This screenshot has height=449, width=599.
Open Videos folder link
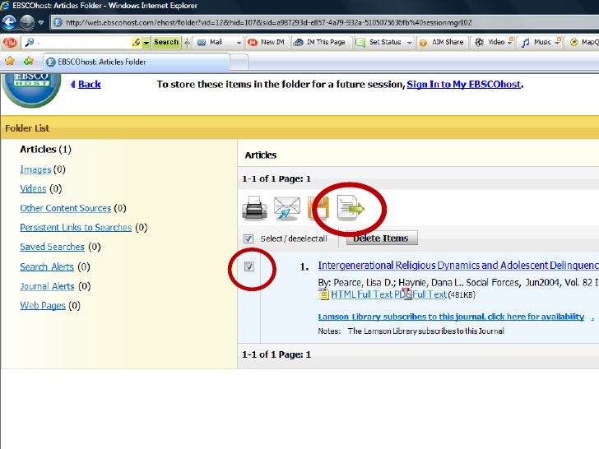click(33, 188)
